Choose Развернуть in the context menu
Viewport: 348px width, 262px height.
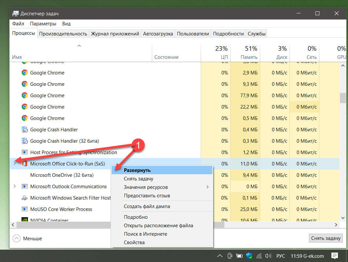pos(162,170)
